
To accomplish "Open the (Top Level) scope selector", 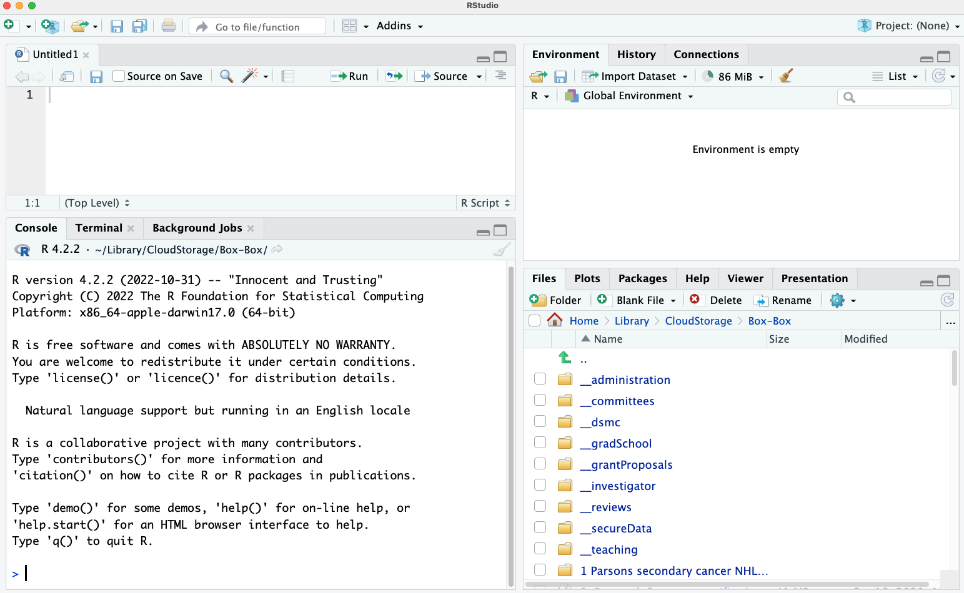I will (x=97, y=203).
